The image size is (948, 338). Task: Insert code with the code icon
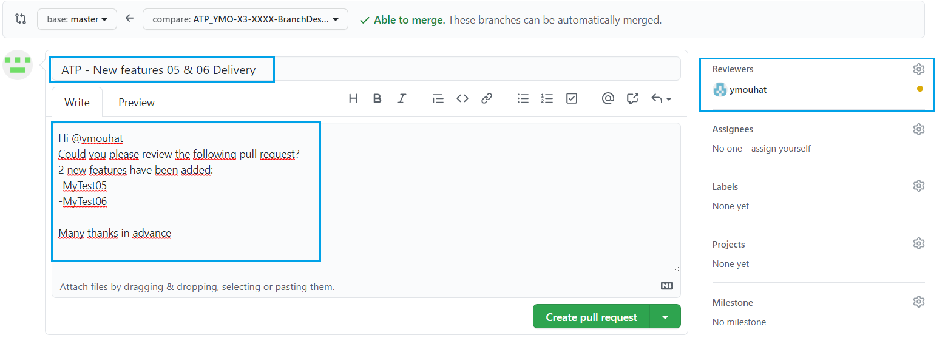462,98
